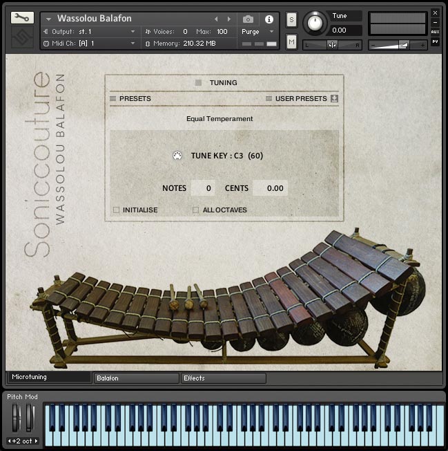448x451 pixels.
Task: Mute the instrument with M button
Action: click(291, 42)
